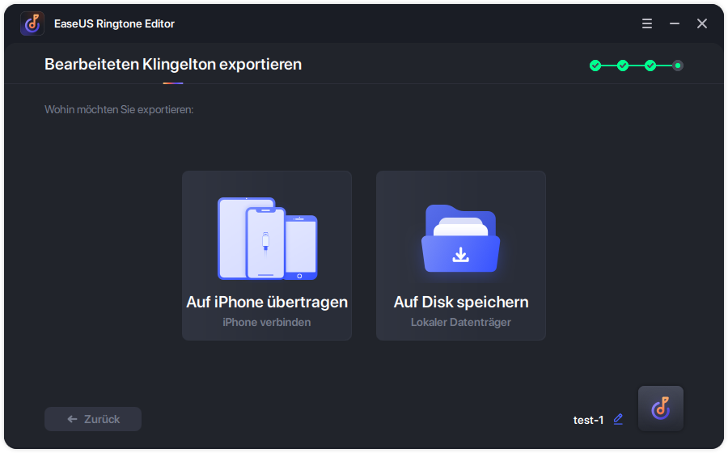Close the EaseUS Ringtone Editor window
The width and height of the screenshot is (728, 453).
(702, 23)
